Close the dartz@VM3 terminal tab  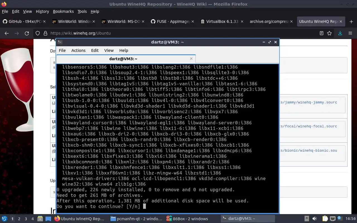point(191,59)
